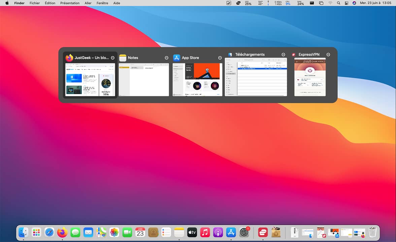The width and height of the screenshot is (396, 242).
Task: Select the Téléchargements Finder window thumbnail
Action: pyautogui.click(x=256, y=77)
